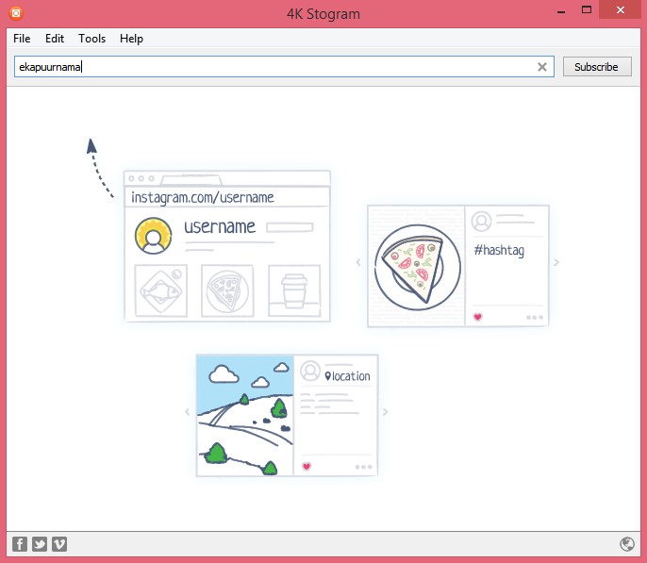The height and width of the screenshot is (563, 647).
Task: Open the Facebook link icon
Action: (20, 544)
